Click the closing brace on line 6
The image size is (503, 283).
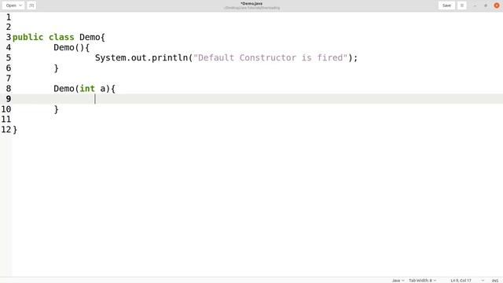point(56,68)
